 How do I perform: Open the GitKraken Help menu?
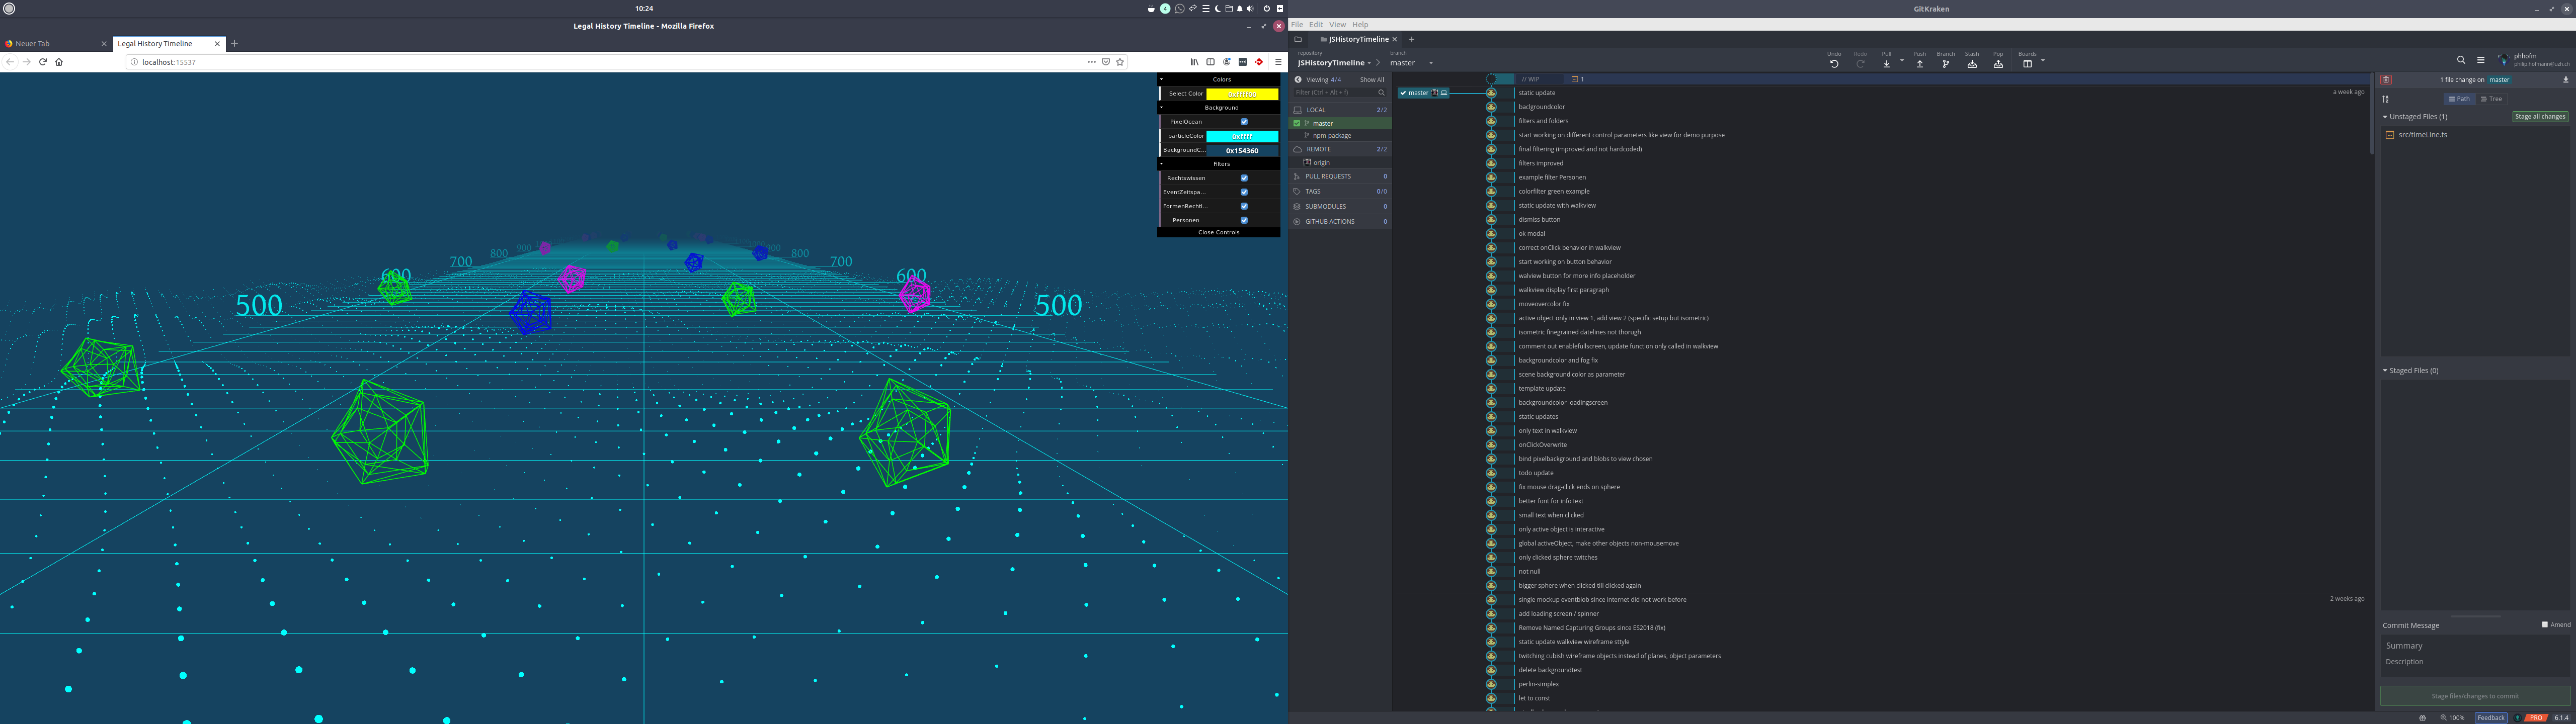[x=1360, y=25]
